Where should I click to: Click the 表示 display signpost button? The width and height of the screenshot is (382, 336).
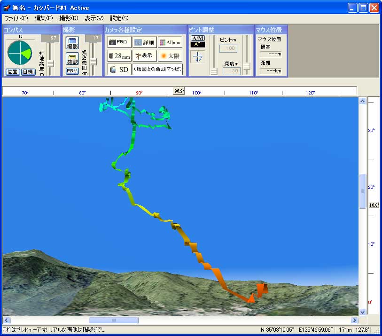click(144, 56)
